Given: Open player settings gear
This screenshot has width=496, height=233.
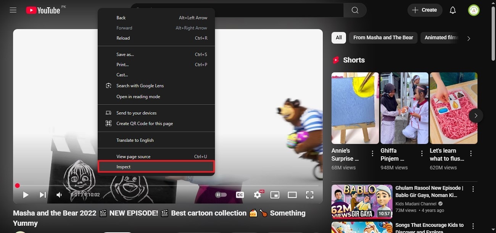Looking at the screenshot, I should 258,195.
